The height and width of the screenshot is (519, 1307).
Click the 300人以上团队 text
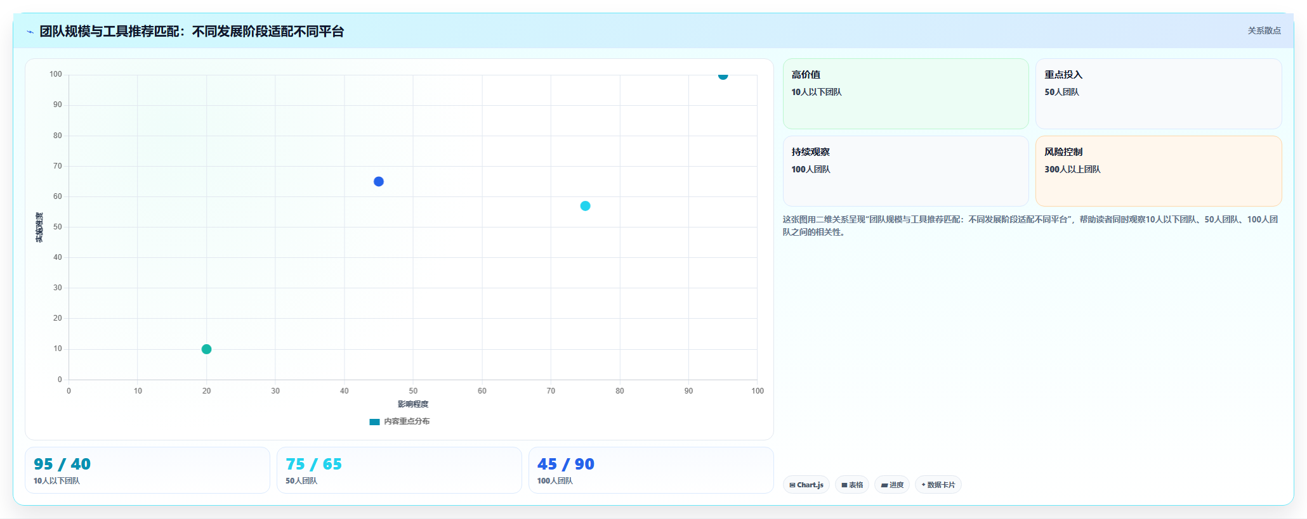pyautogui.click(x=1072, y=170)
